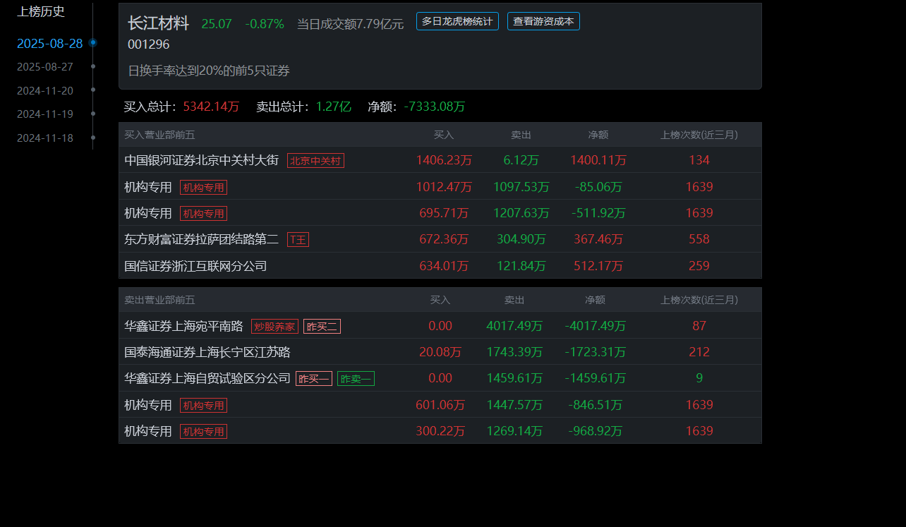Screen dimensions: 906x527
Task: Click the net value -846.51万
Action: click(596, 405)
